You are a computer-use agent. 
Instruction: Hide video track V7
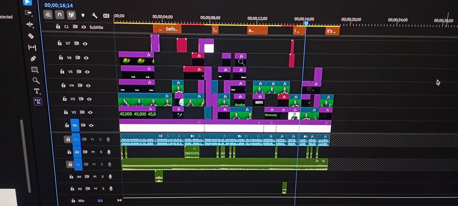(x=85, y=44)
